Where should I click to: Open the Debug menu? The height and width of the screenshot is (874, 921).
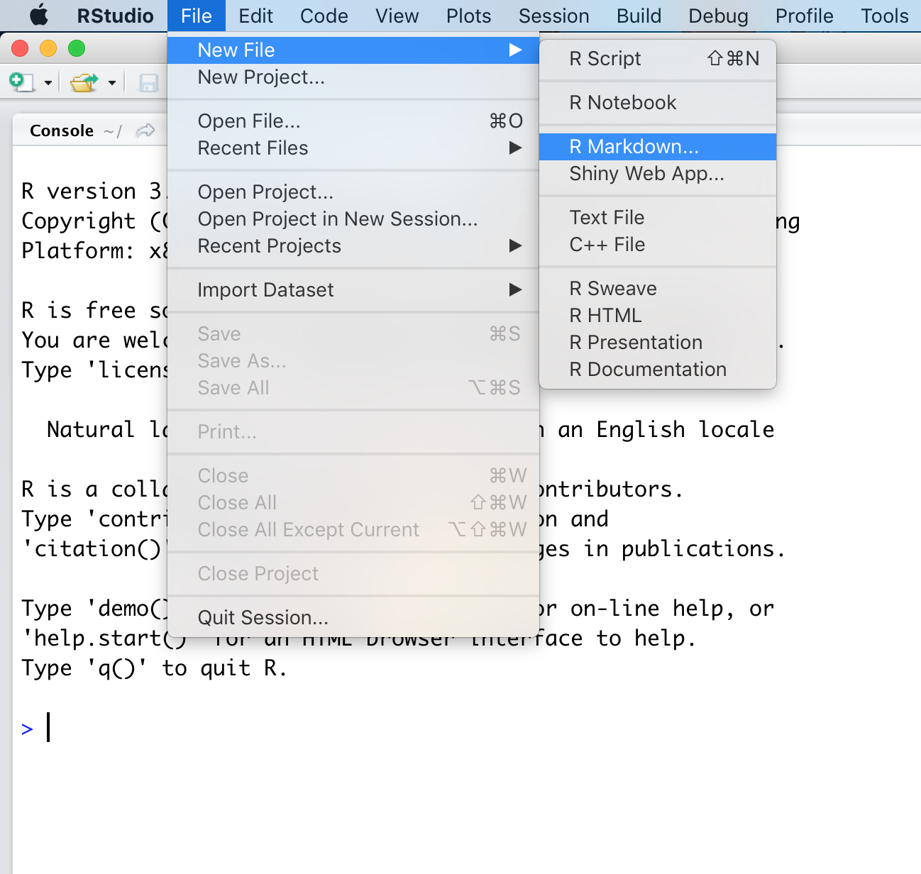coord(718,16)
